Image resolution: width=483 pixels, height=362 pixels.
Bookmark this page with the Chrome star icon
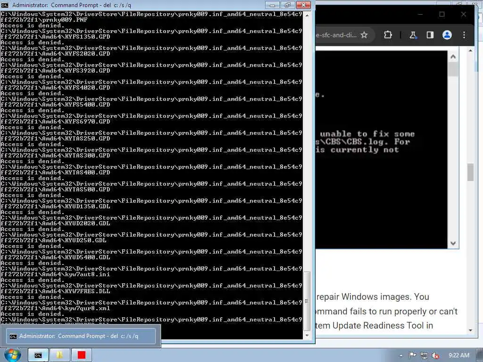[x=364, y=35]
